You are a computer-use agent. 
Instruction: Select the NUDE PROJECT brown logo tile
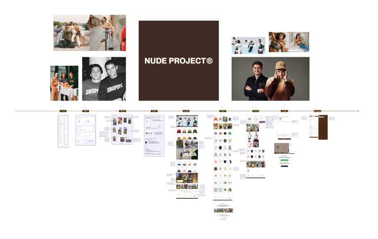point(178,60)
